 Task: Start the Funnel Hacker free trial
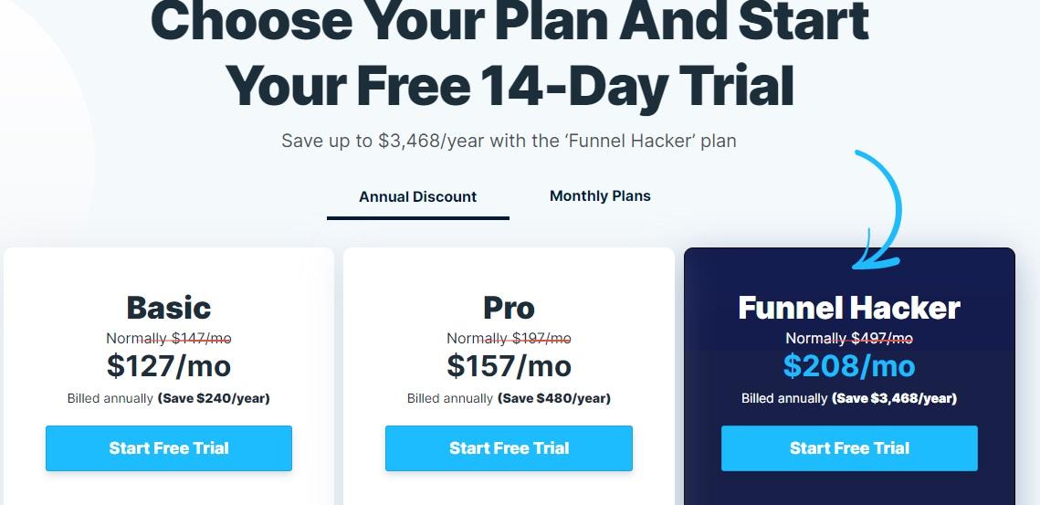849,448
